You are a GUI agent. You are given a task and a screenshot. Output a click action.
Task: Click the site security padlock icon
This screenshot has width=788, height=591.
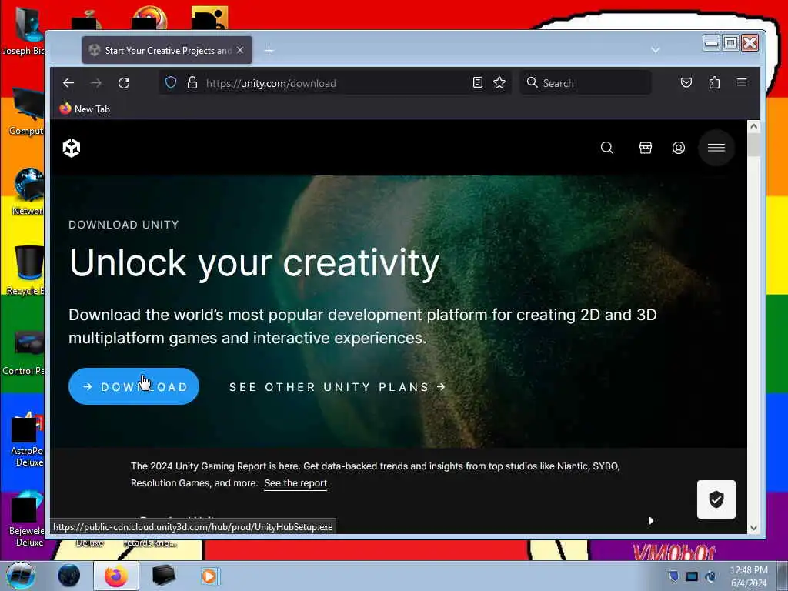192,82
